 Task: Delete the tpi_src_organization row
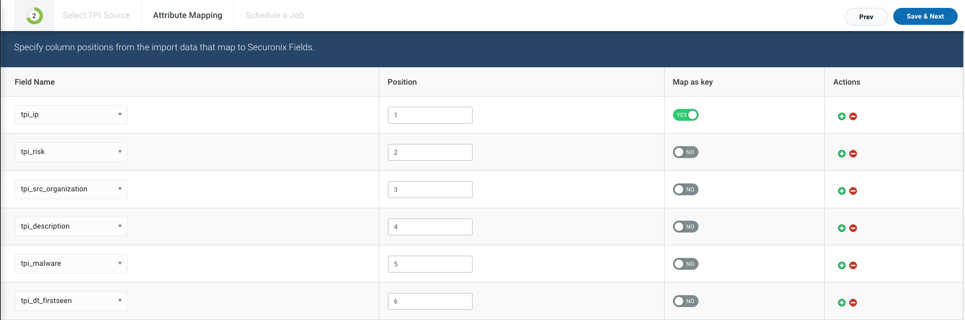[853, 191]
